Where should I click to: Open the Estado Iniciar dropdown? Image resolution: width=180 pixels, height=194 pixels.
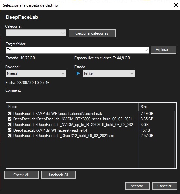[x=109, y=74]
